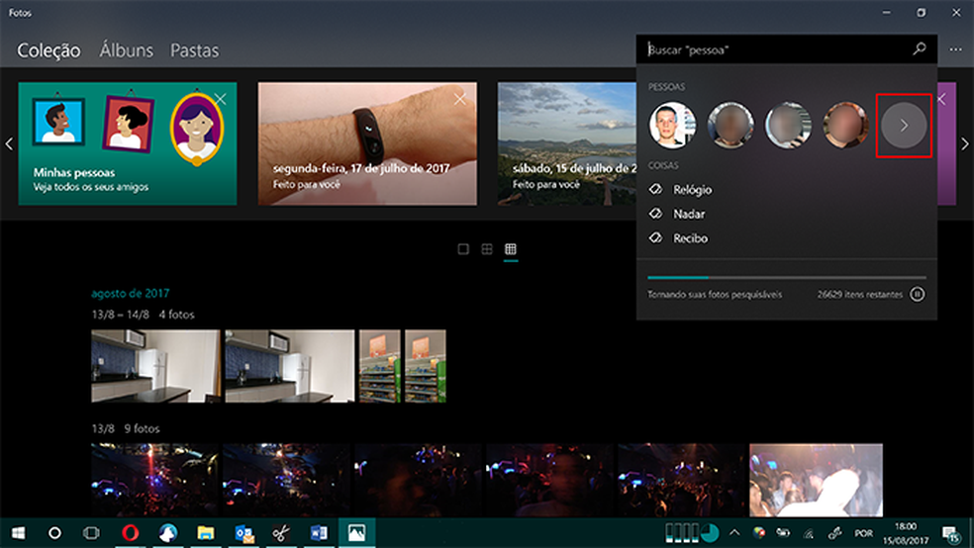Open the three-dot more options menu

tap(955, 49)
